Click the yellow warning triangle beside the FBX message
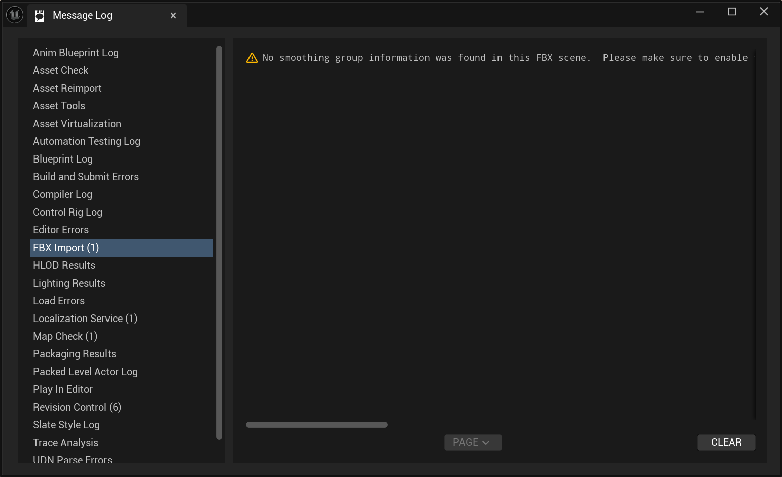 [x=252, y=57]
